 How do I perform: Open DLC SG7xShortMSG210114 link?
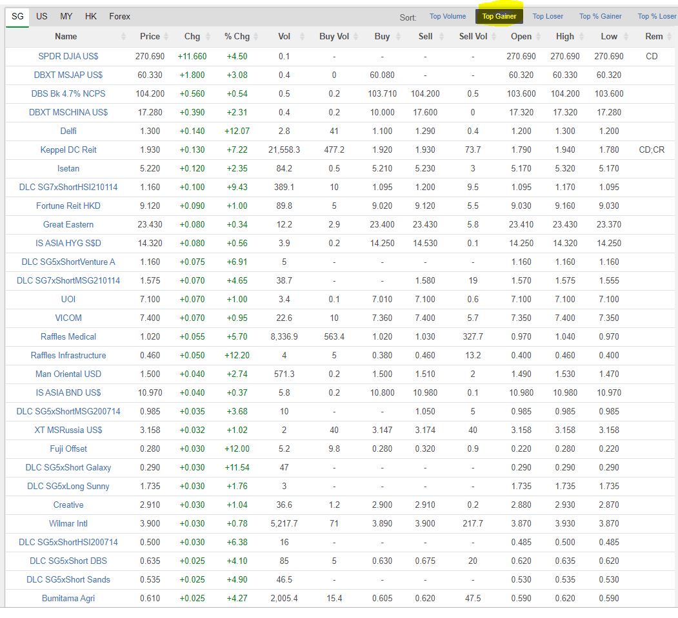pos(68,281)
